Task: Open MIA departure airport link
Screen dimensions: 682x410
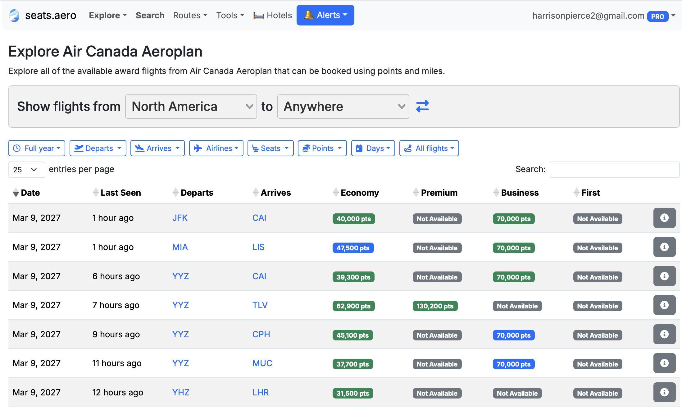Action: pyautogui.click(x=180, y=247)
